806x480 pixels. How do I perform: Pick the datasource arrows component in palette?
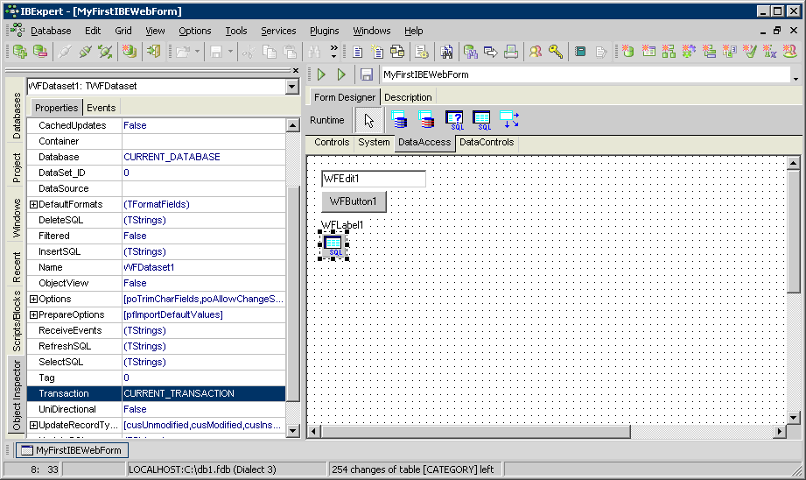pyautogui.click(x=509, y=120)
